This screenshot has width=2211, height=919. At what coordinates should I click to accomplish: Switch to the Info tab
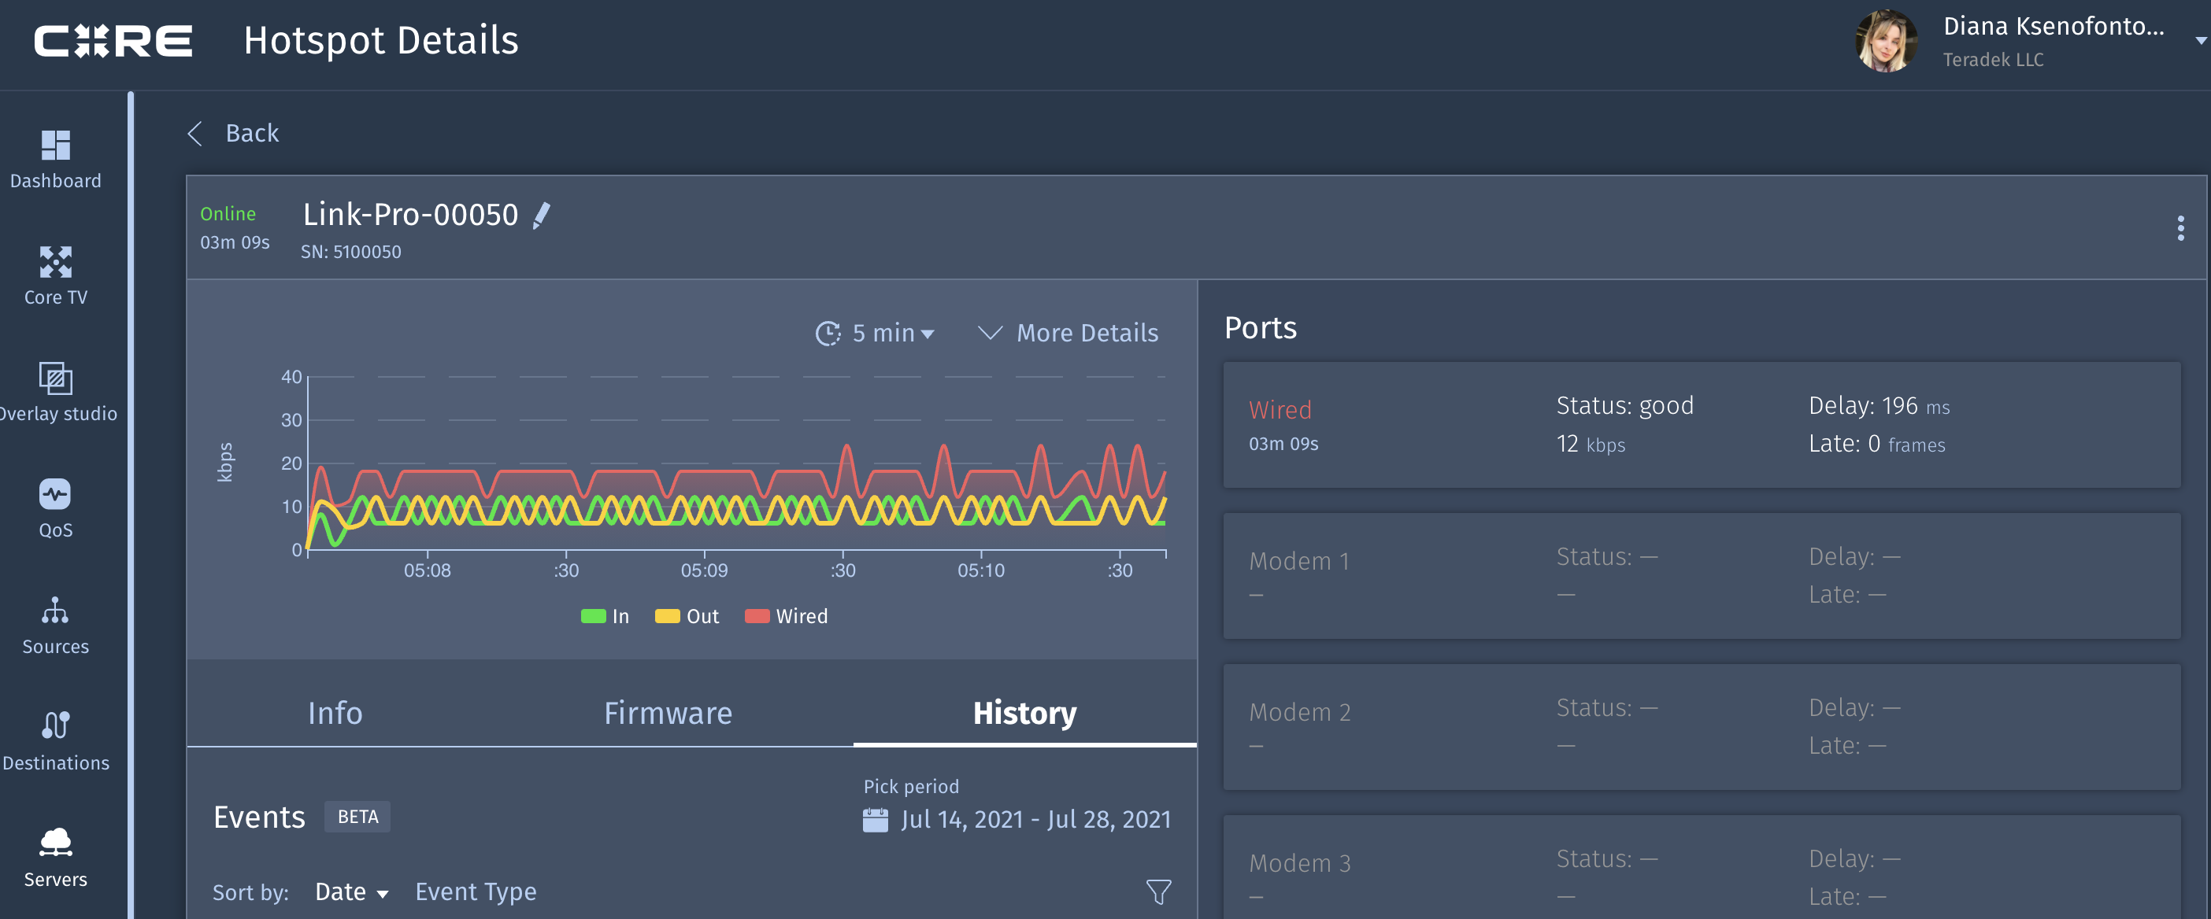335,713
